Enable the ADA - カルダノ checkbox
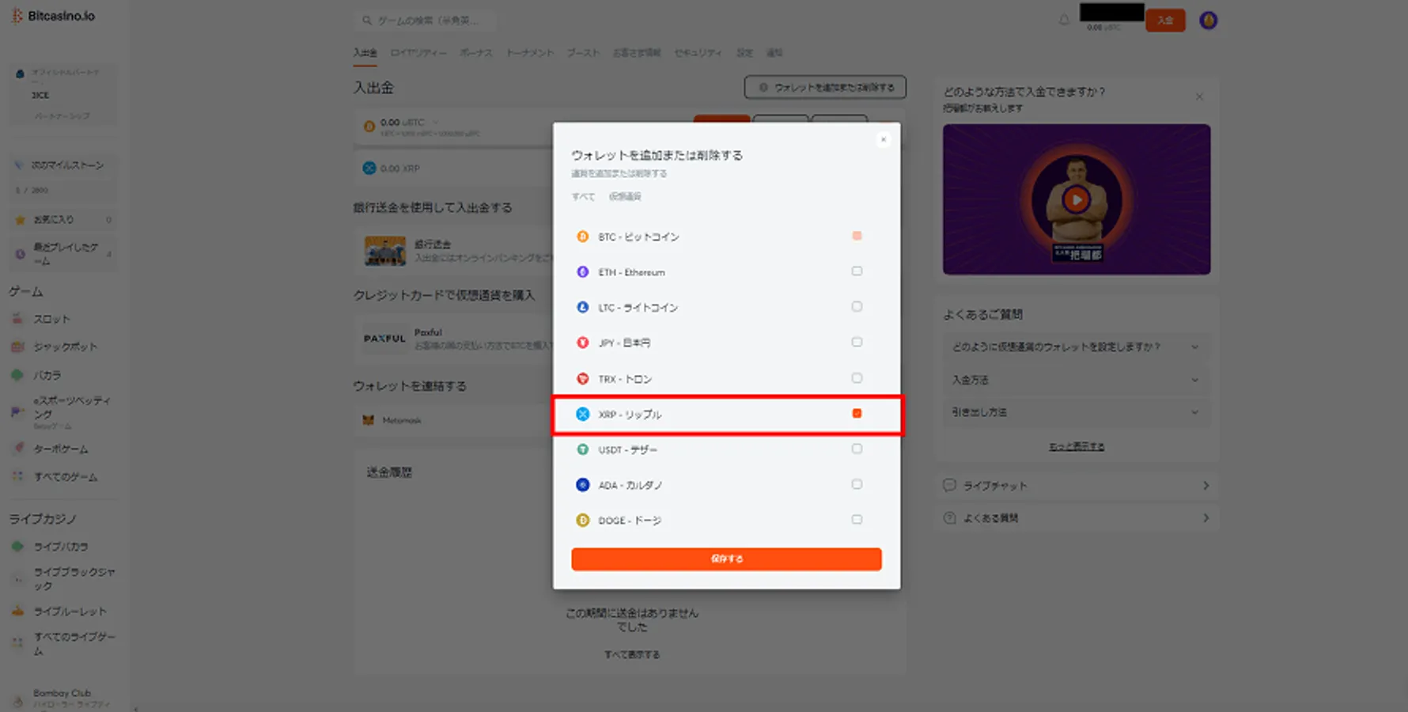This screenshot has width=1408, height=712. click(x=857, y=484)
